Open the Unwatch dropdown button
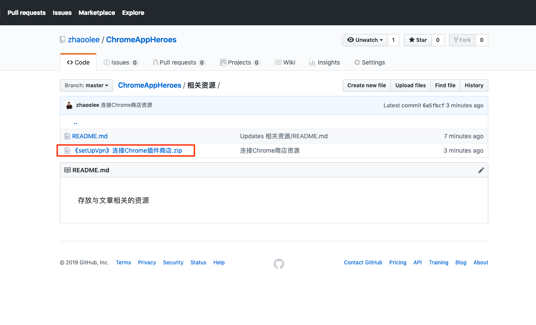Viewport: 536px width, 325px height. [x=365, y=40]
